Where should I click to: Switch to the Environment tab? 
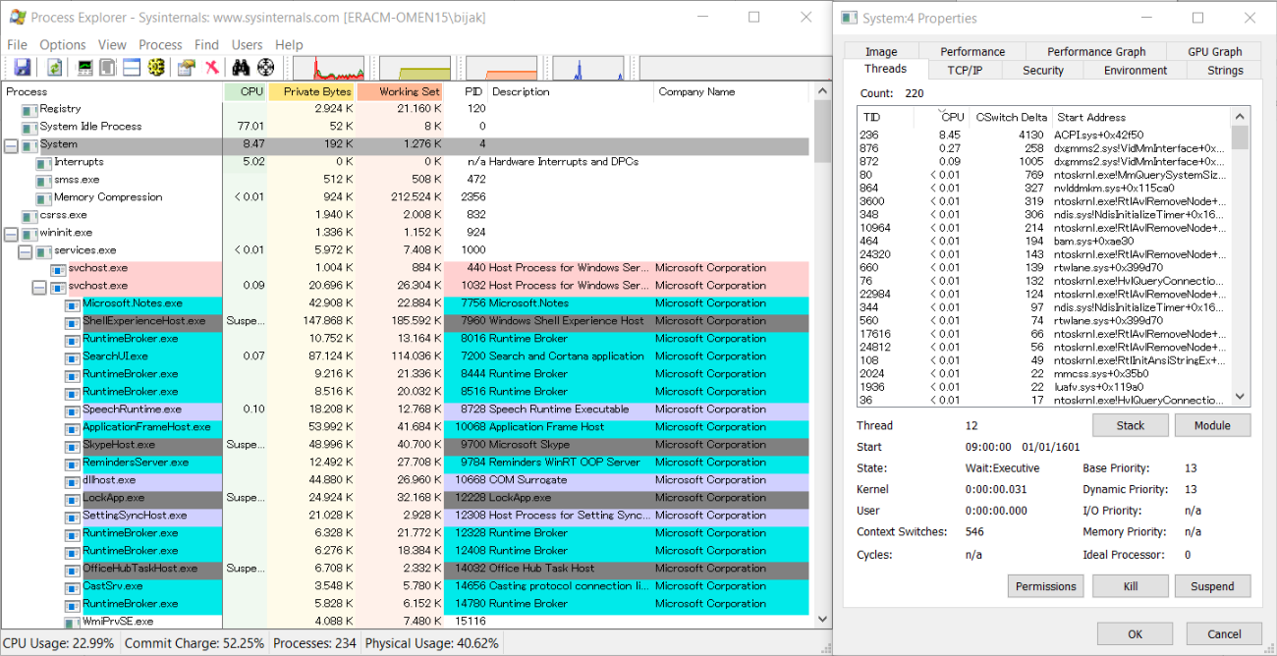point(1136,70)
